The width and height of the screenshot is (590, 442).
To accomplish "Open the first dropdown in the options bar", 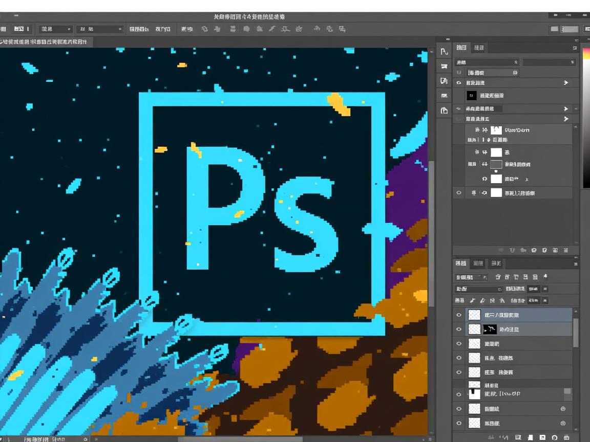I will [56, 29].
